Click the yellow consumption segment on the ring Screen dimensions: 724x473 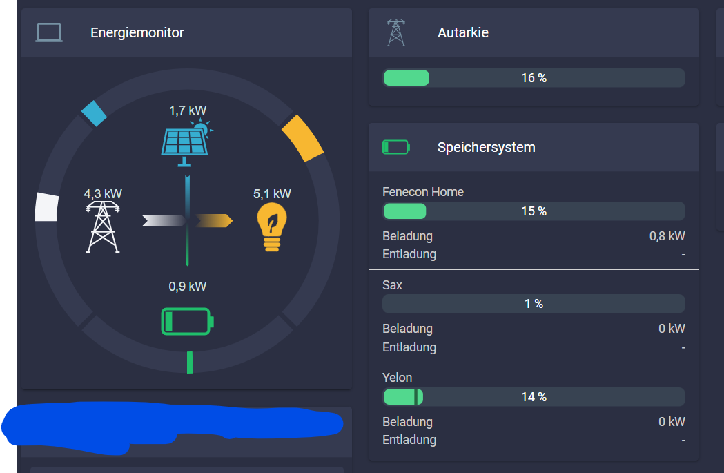click(303, 137)
